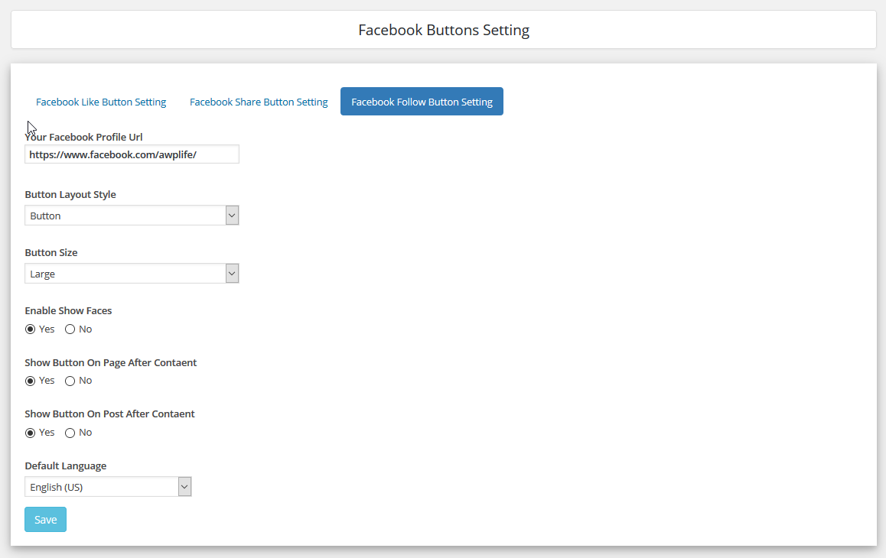Choose No for Show Button On Page

(x=70, y=381)
